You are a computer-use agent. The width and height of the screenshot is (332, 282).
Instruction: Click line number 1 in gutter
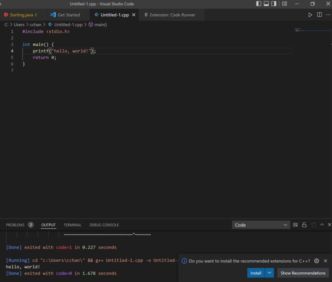pyautogui.click(x=12, y=31)
